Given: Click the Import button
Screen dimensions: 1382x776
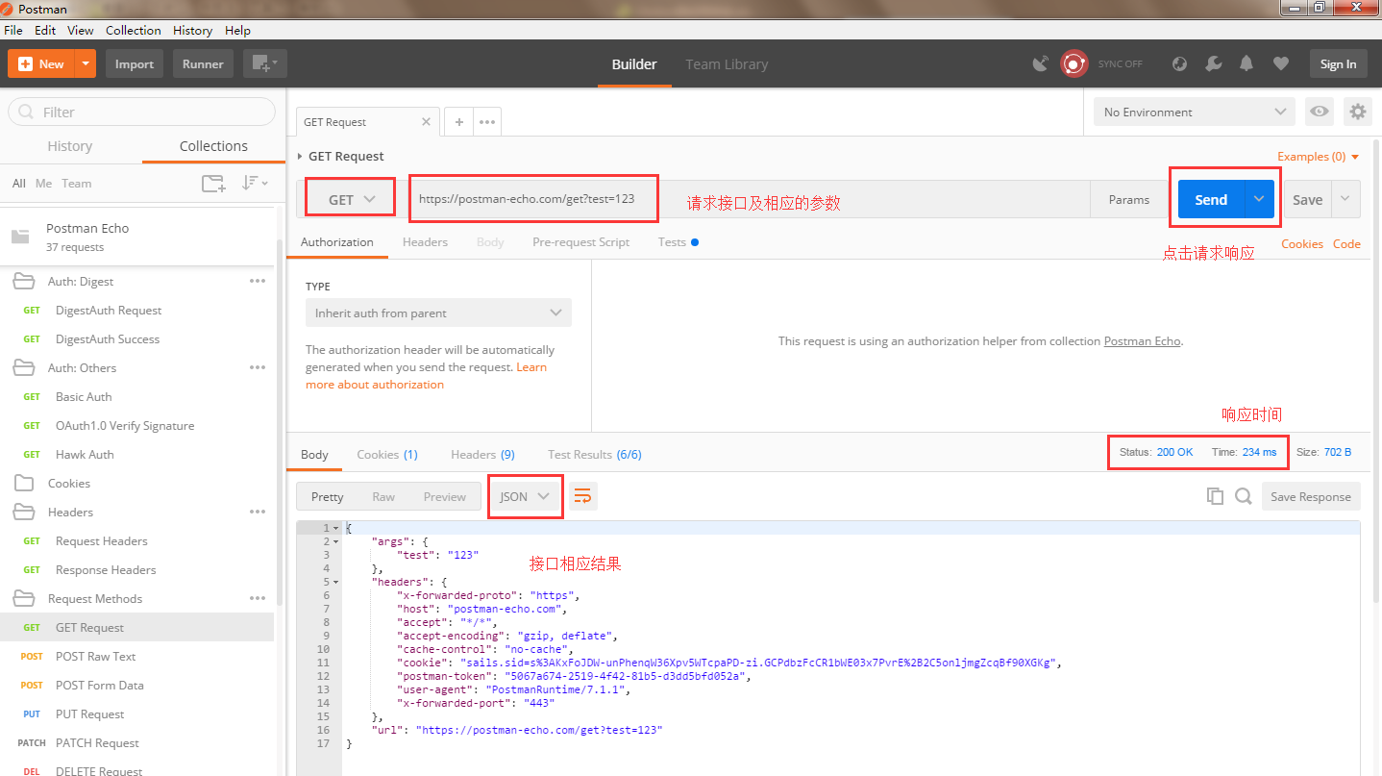Looking at the screenshot, I should 135,64.
